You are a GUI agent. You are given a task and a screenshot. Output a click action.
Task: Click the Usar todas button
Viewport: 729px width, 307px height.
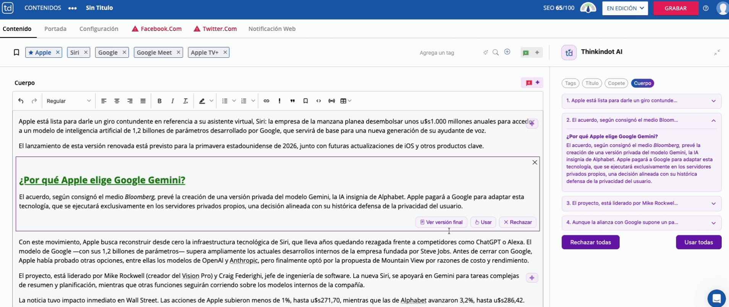coord(698,242)
